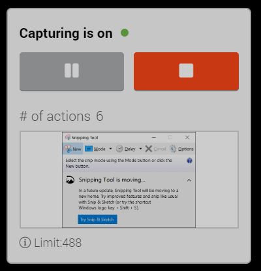Pause the capturing session
The image size is (261, 271).
(x=72, y=71)
